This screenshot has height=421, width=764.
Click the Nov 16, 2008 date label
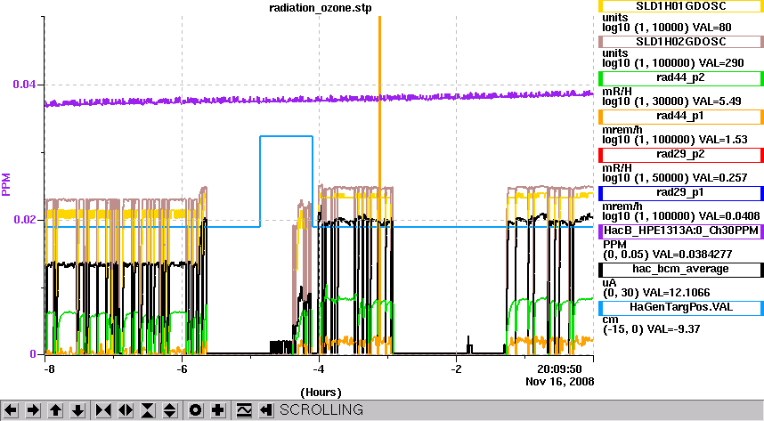click(560, 382)
